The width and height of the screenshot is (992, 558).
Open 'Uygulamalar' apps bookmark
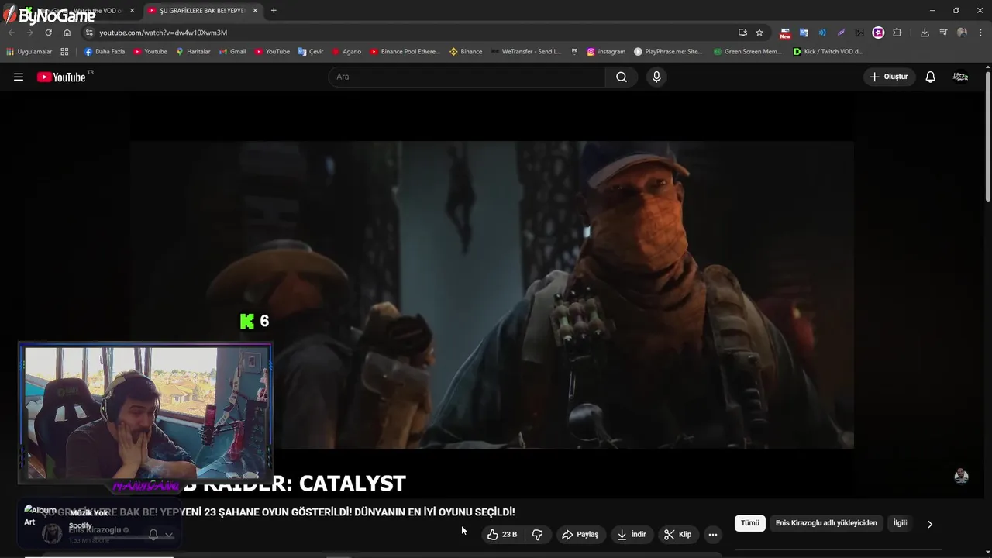[x=29, y=52]
